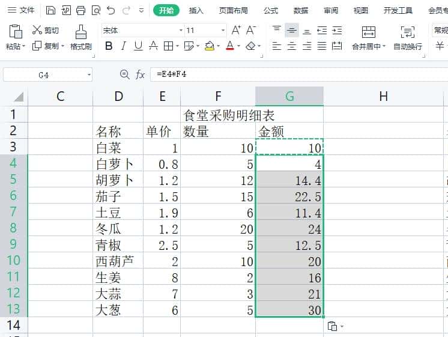
Task: Toggle Bold formatting
Action: click(x=109, y=46)
